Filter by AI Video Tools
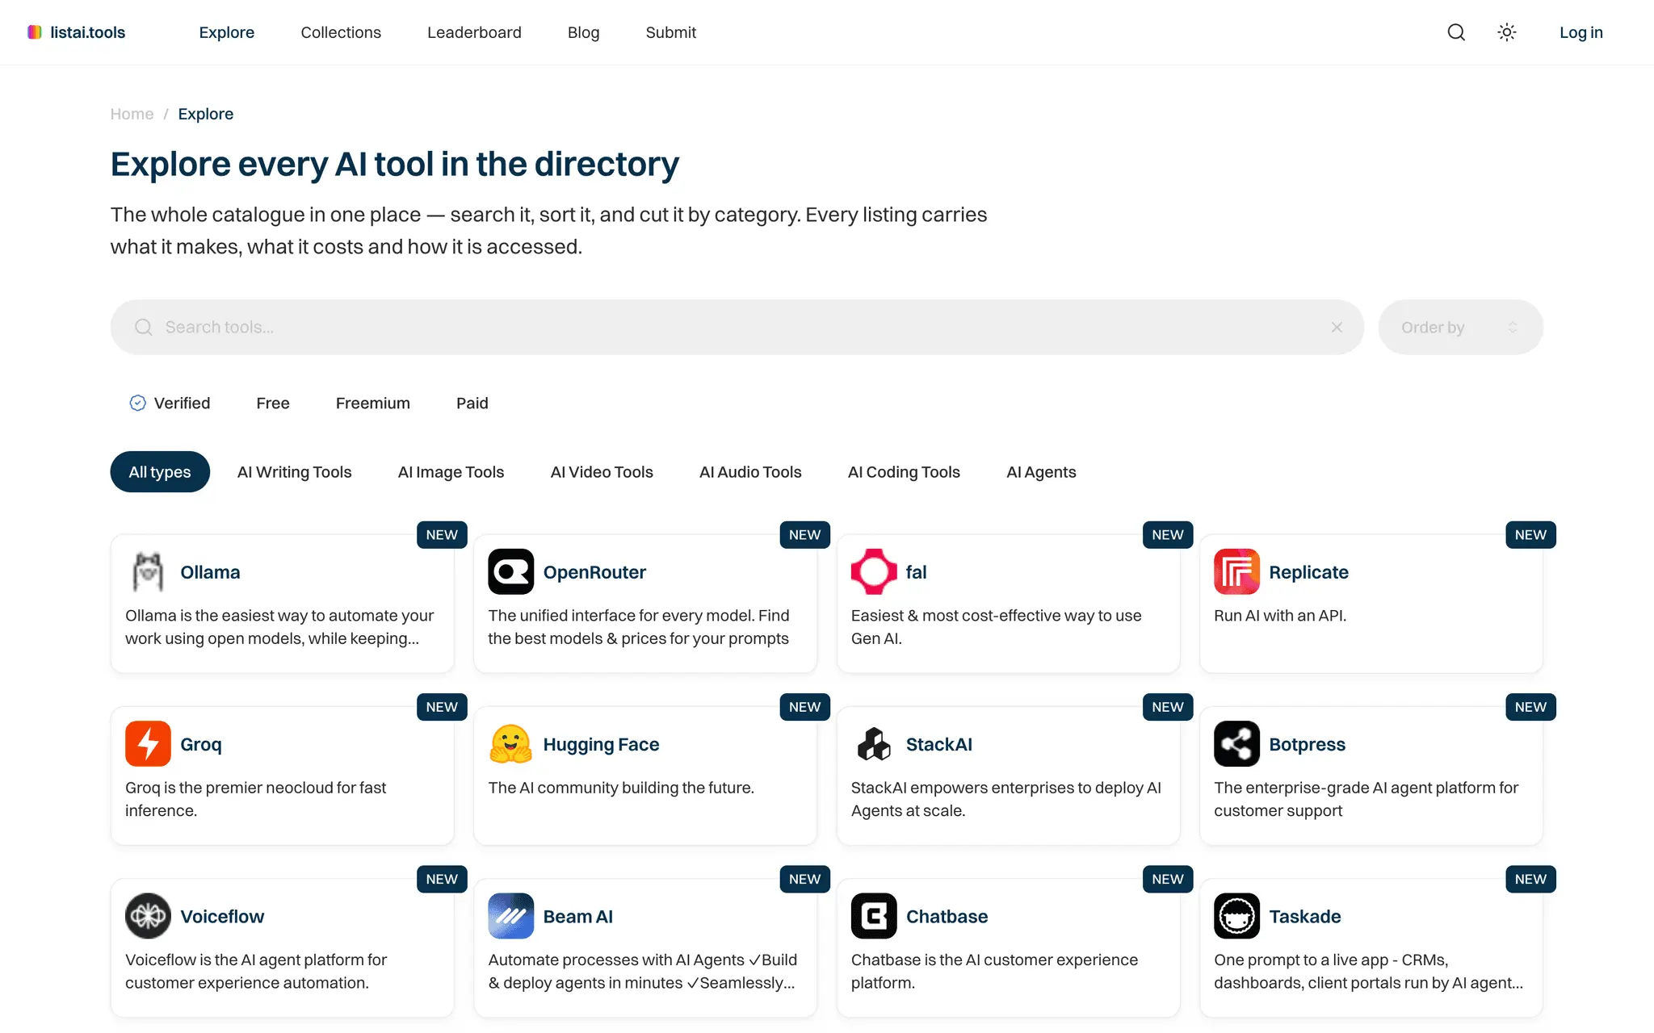 [602, 472]
